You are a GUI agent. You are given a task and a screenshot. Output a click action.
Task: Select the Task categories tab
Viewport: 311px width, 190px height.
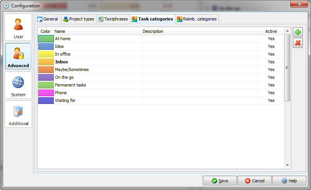[x=152, y=19]
